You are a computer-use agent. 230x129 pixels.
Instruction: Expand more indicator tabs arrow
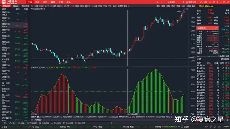(x=172, y=117)
